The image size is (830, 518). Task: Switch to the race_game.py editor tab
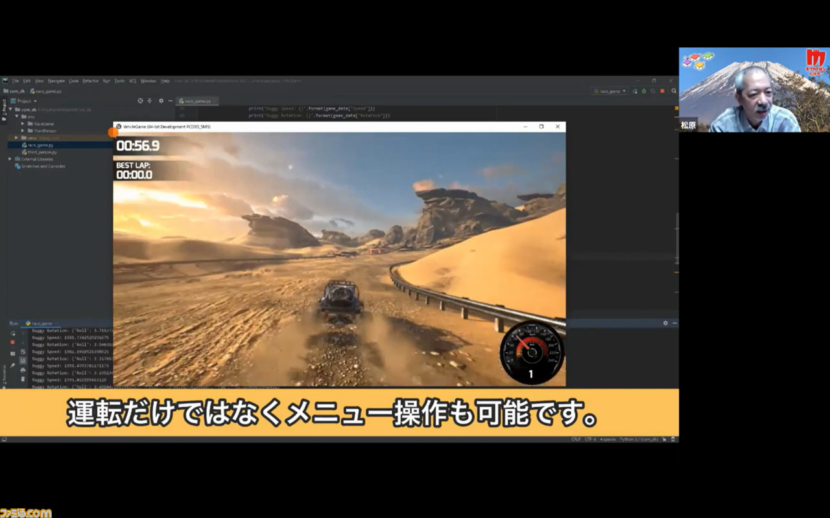tap(198, 101)
